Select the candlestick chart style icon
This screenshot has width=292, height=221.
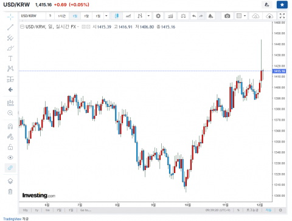coord(117,16)
